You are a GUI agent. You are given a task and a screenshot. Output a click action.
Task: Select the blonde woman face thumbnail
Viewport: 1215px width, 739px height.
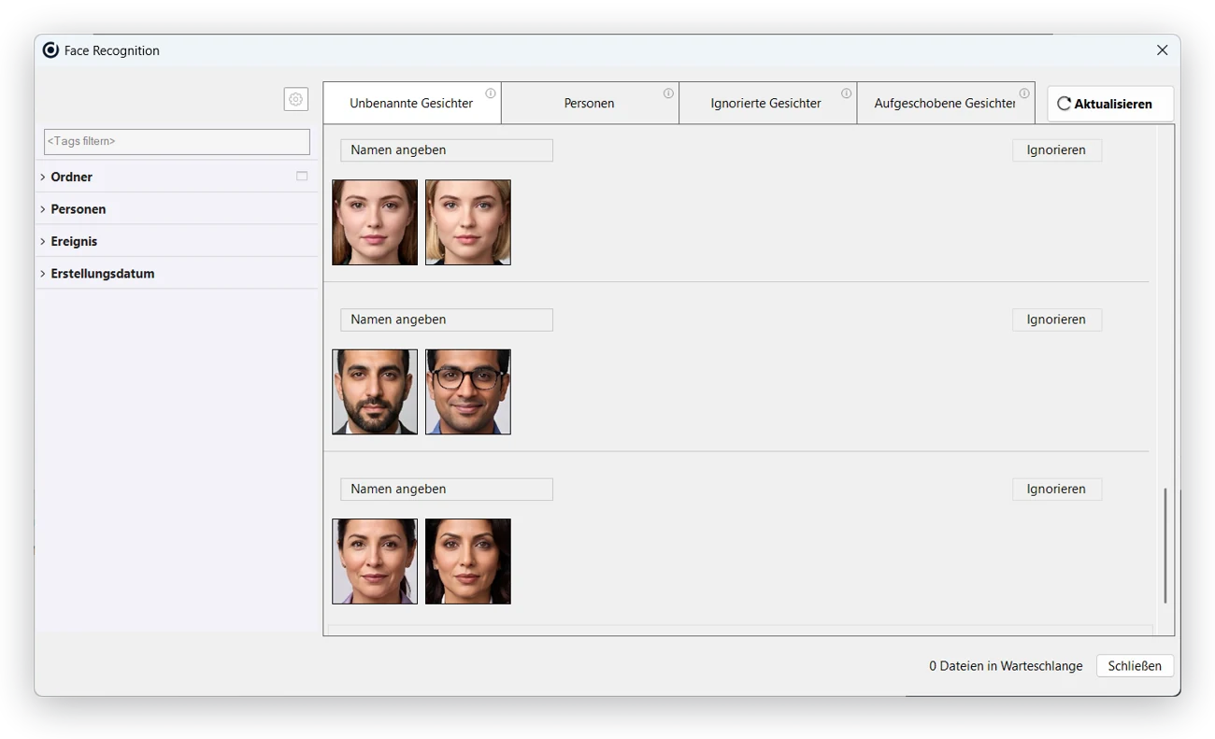[468, 222]
